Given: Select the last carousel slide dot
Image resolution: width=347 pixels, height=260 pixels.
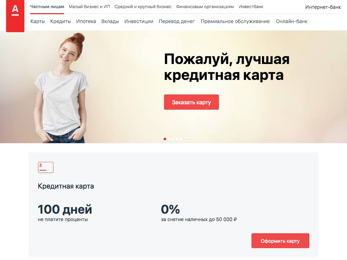Looking at the screenshot, I should click(181, 139).
